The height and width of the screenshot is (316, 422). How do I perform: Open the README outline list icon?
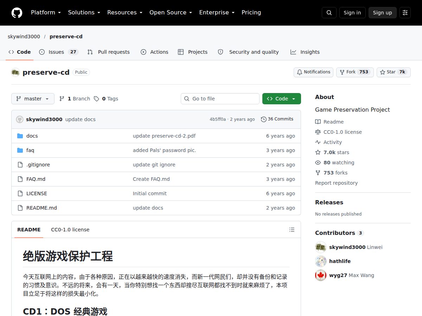tap(292, 230)
